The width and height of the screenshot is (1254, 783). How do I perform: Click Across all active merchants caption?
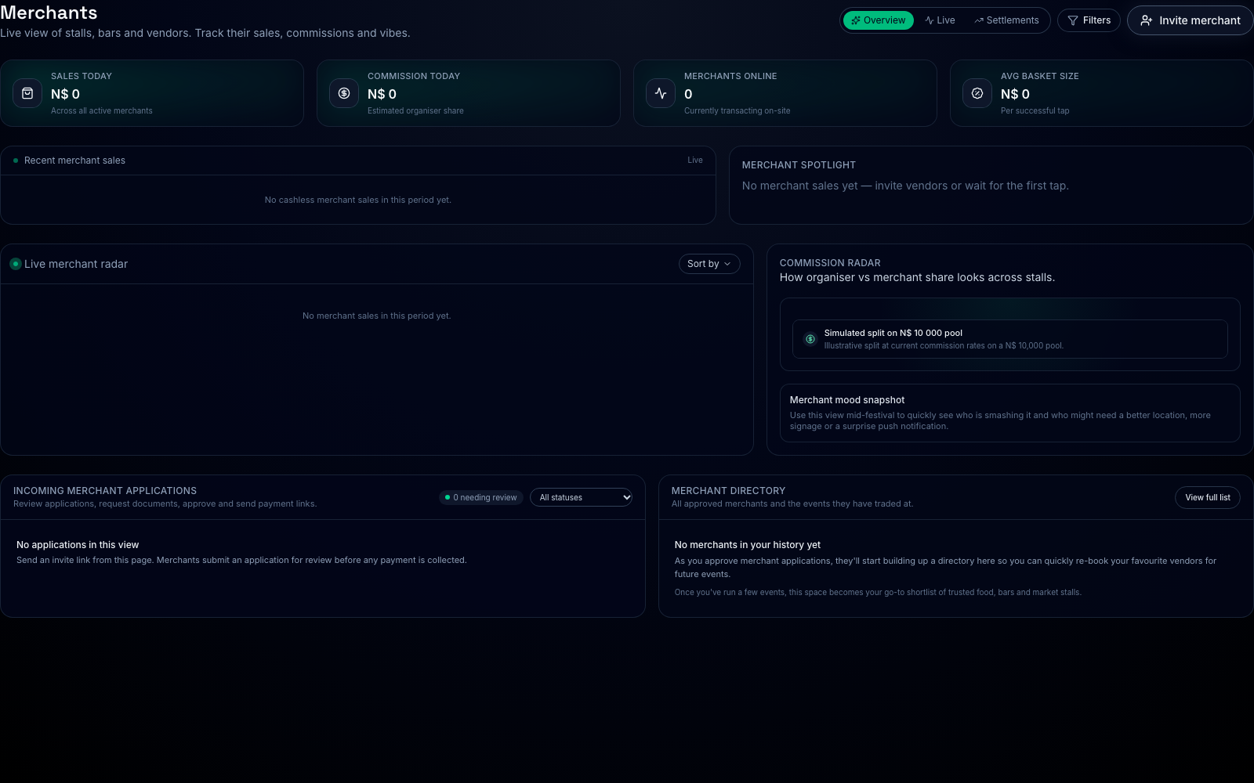click(x=102, y=111)
